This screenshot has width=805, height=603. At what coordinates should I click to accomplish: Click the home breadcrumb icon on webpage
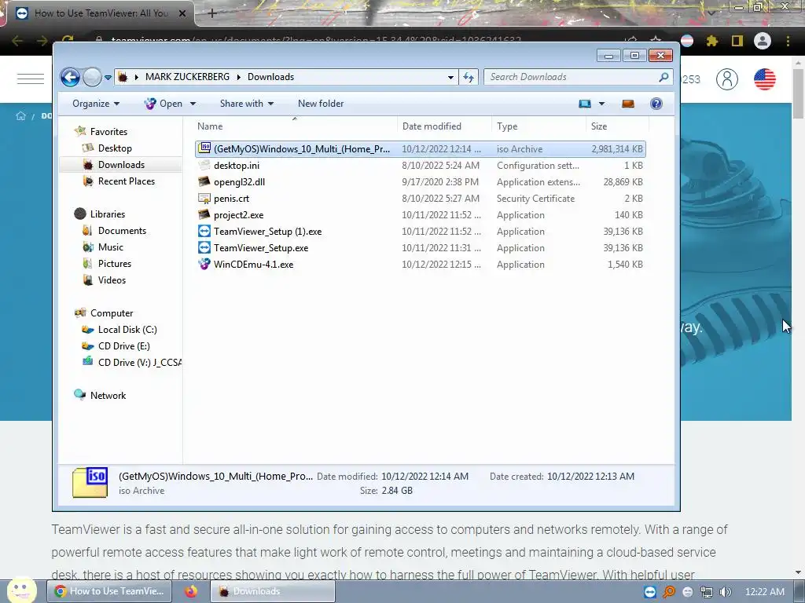point(20,116)
